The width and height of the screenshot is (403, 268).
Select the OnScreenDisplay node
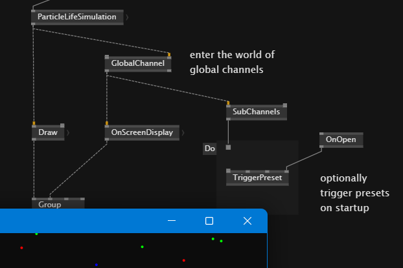(142, 132)
